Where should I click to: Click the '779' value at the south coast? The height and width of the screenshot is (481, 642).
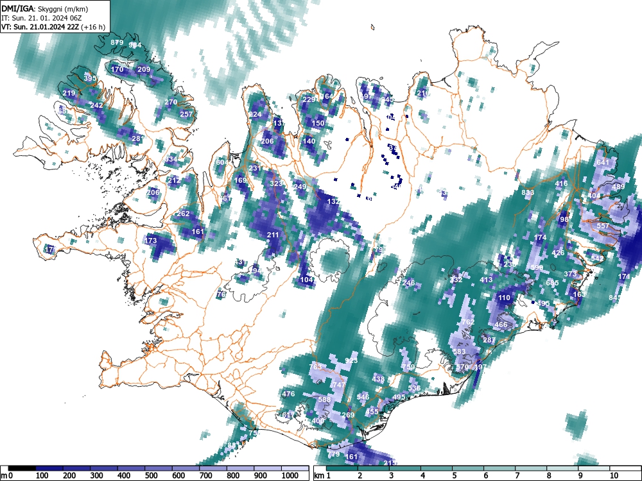333,454
